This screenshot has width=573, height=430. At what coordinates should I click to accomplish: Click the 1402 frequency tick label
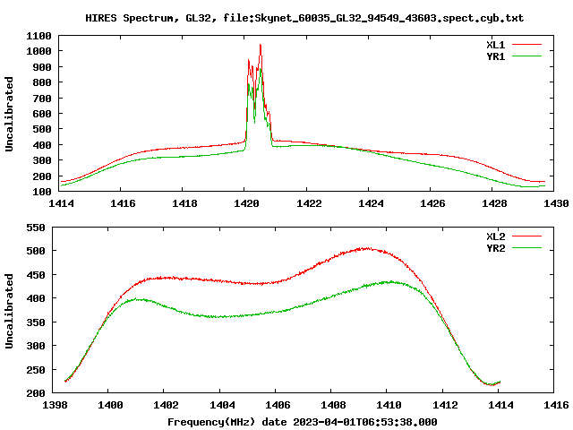[166, 405]
